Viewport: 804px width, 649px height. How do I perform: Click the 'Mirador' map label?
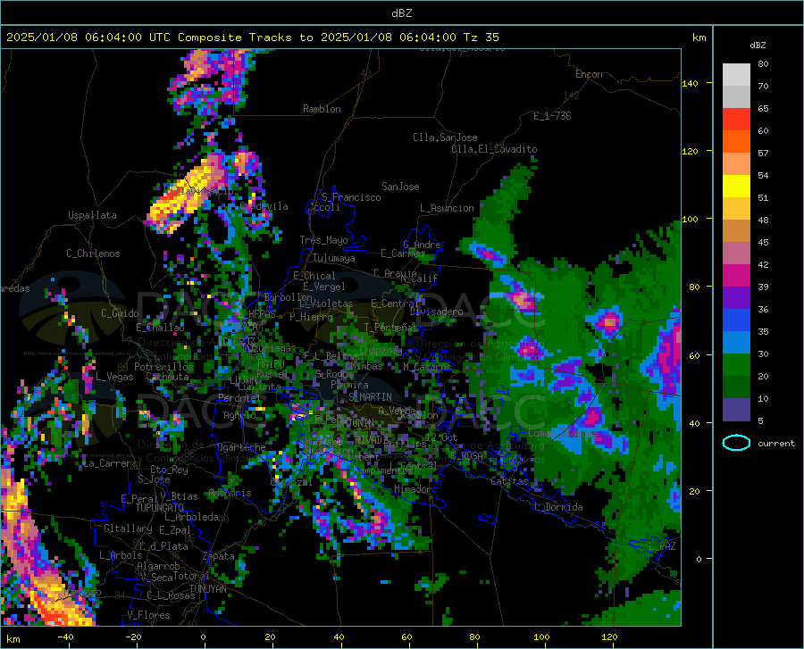(413, 489)
